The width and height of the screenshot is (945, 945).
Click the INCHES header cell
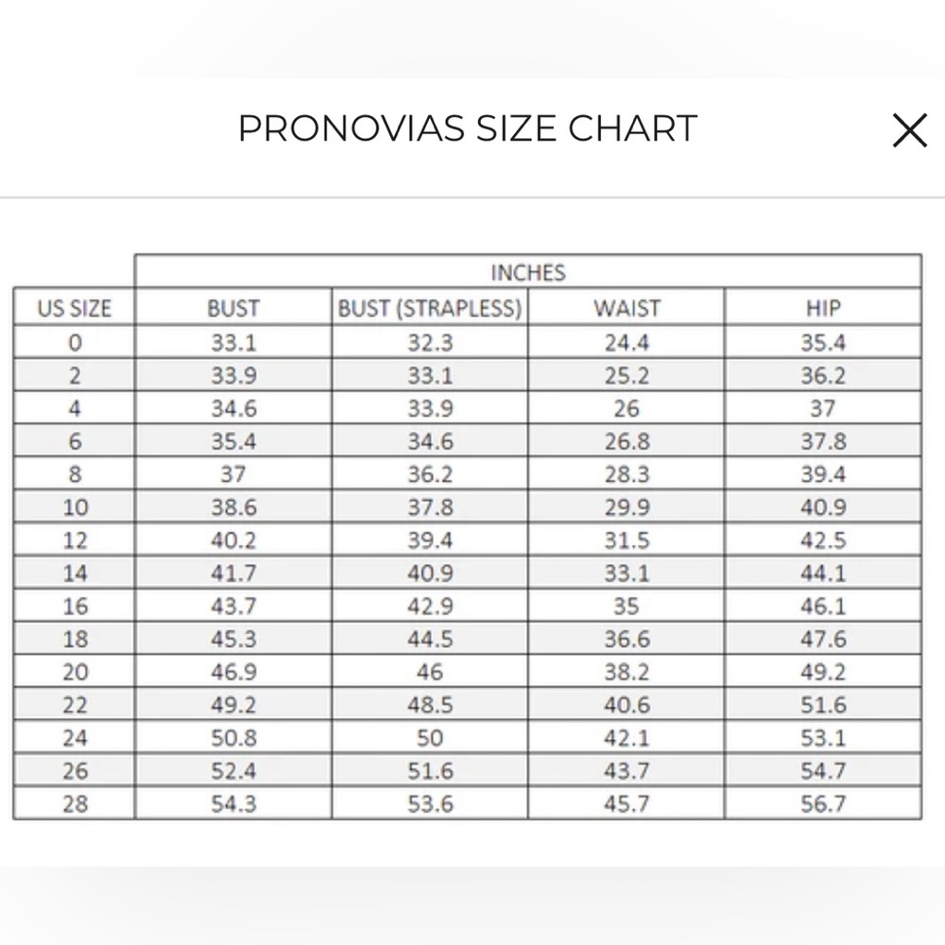(528, 272)
